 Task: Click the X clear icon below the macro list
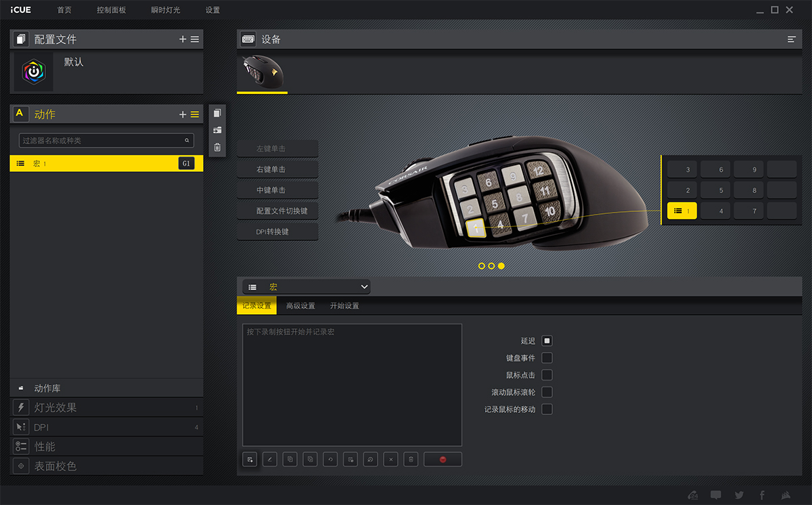390,460
